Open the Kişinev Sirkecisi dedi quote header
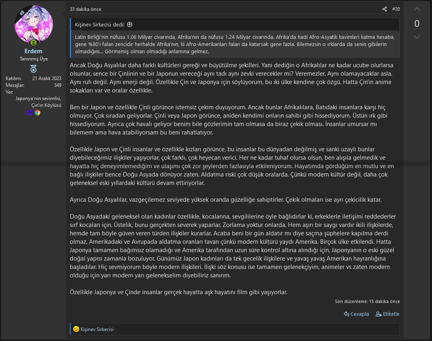 pyautogui.click(x=99, y=24)
